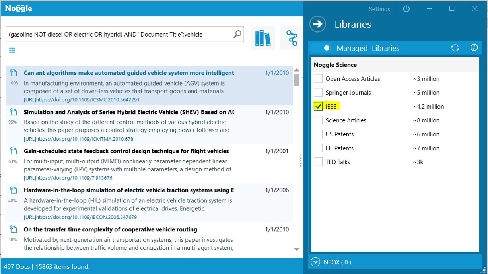
Task: Click the power icon near Settings
Action: pyautogui.click(x=406, y=9)
